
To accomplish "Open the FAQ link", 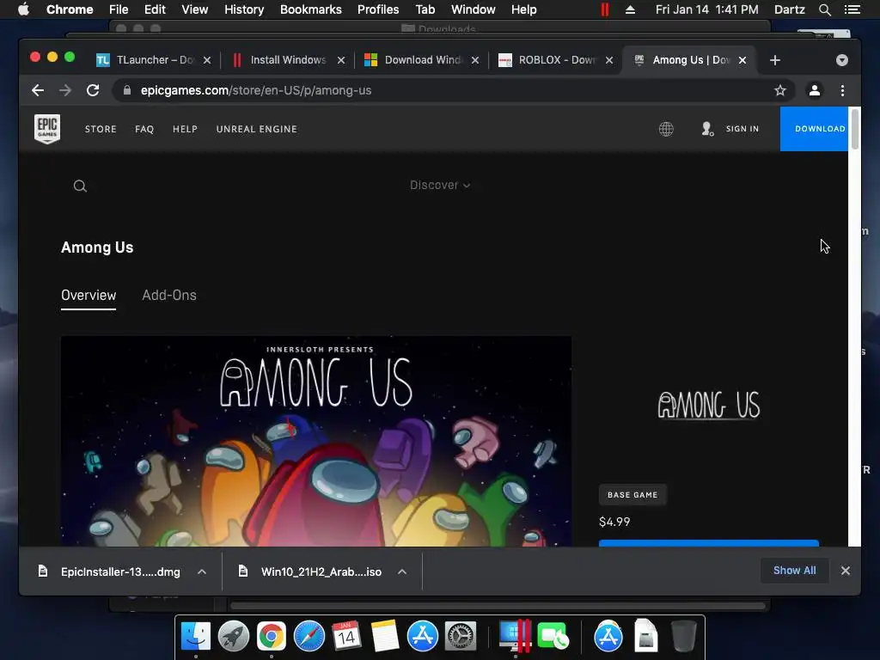I will 144,129.
